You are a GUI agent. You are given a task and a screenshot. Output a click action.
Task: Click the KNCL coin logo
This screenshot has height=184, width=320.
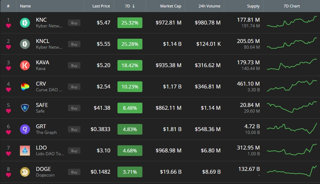pos(25,44)
